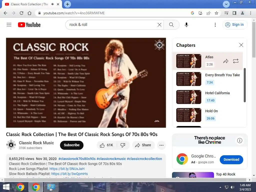Image resolution: width=256 pixels, height=192 pixels.
Task: Share the Atlas chapter
Action: [226, 61]
